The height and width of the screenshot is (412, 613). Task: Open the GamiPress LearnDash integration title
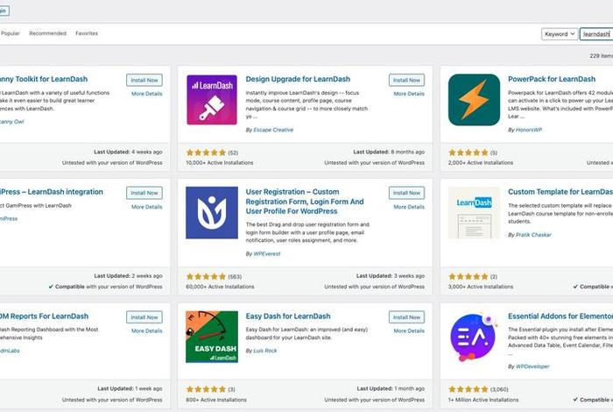(x=52, y=192)
